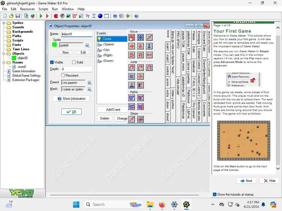Uncheck Show the tutorials at startup
Screen dimensions: 282x211
point(215,195)
